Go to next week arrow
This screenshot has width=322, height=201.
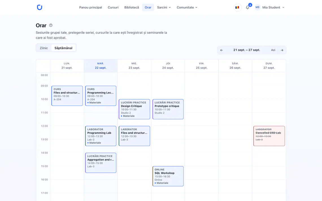(282, 50)
